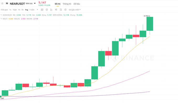Click the 5,179 high price marker label
The width and height of the screenshot is (178, 103).
click(146, 16)
